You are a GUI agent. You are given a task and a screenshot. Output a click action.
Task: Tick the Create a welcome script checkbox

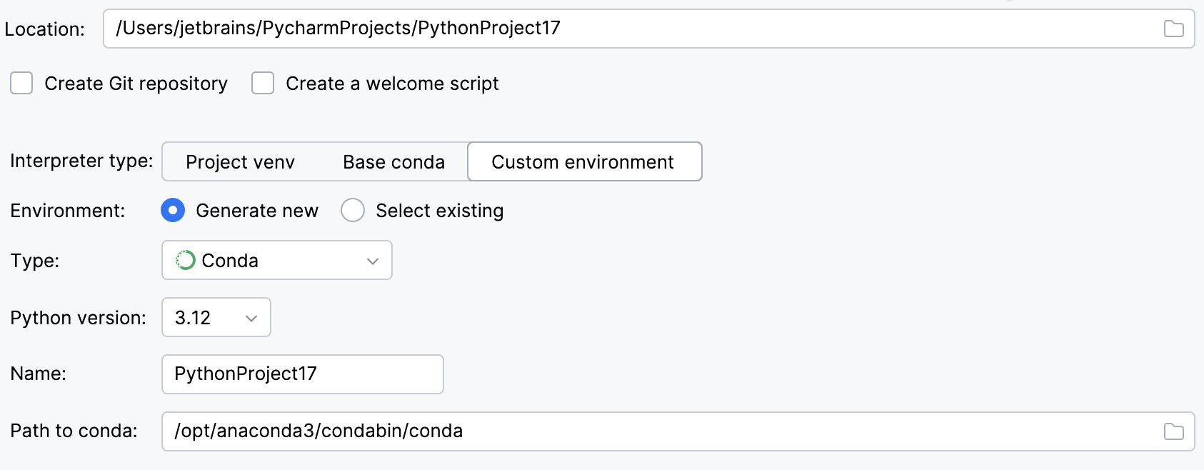tap(263, 83)
